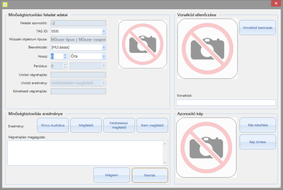Select the Nincs Auditálva result

tap(53, 125)
